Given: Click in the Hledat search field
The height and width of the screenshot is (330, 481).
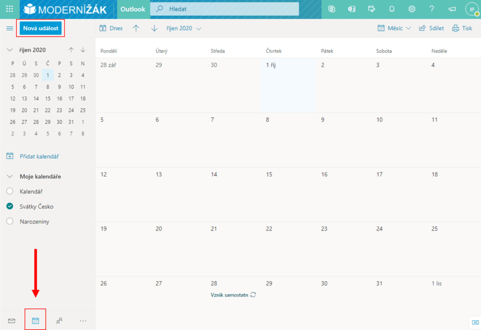Looking at the screenshot, I should click(230, 9).
